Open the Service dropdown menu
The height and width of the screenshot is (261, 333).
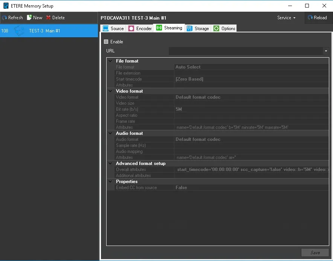click(286, 18)
